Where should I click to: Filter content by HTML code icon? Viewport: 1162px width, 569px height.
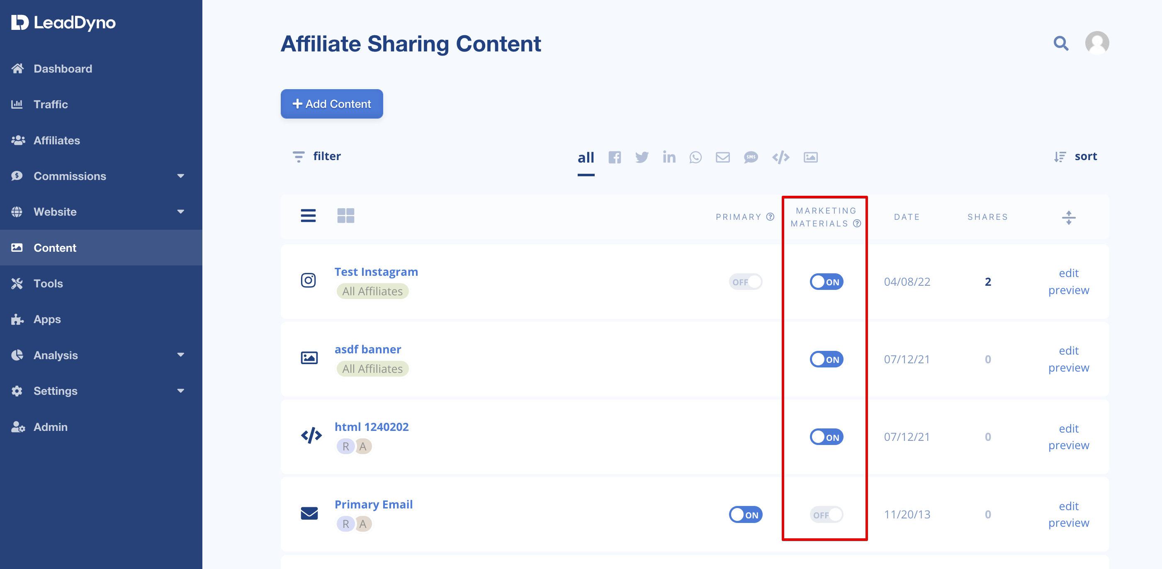coord(780,157)
